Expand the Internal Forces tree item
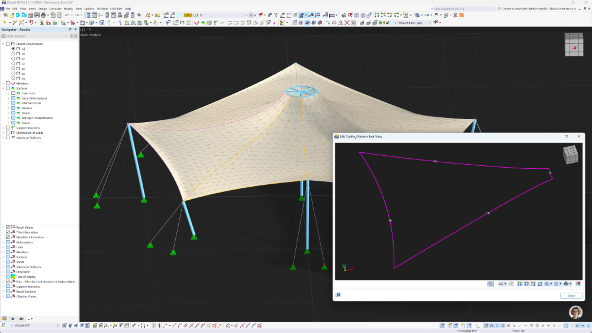Viewport: 592px width, 333px height. coord(8,103)
